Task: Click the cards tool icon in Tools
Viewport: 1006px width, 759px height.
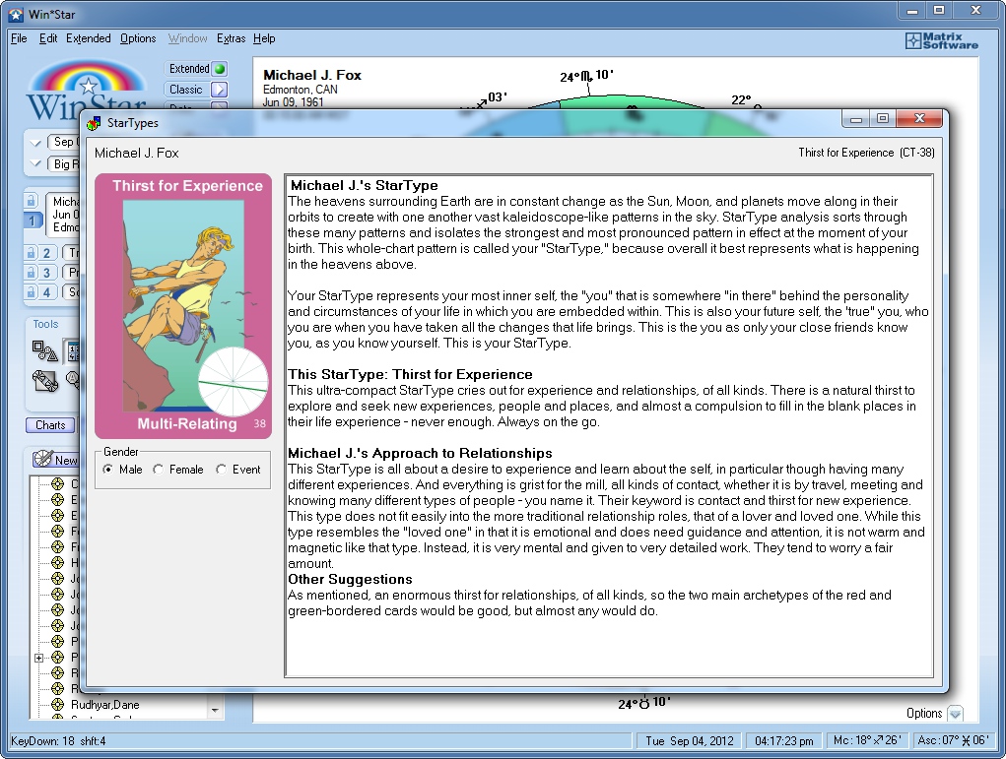Action: click(45, 381)
